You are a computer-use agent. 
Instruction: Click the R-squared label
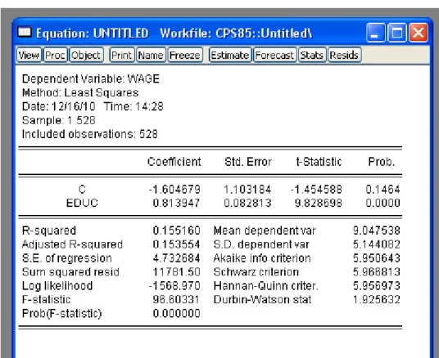click(x=49, y=230)
